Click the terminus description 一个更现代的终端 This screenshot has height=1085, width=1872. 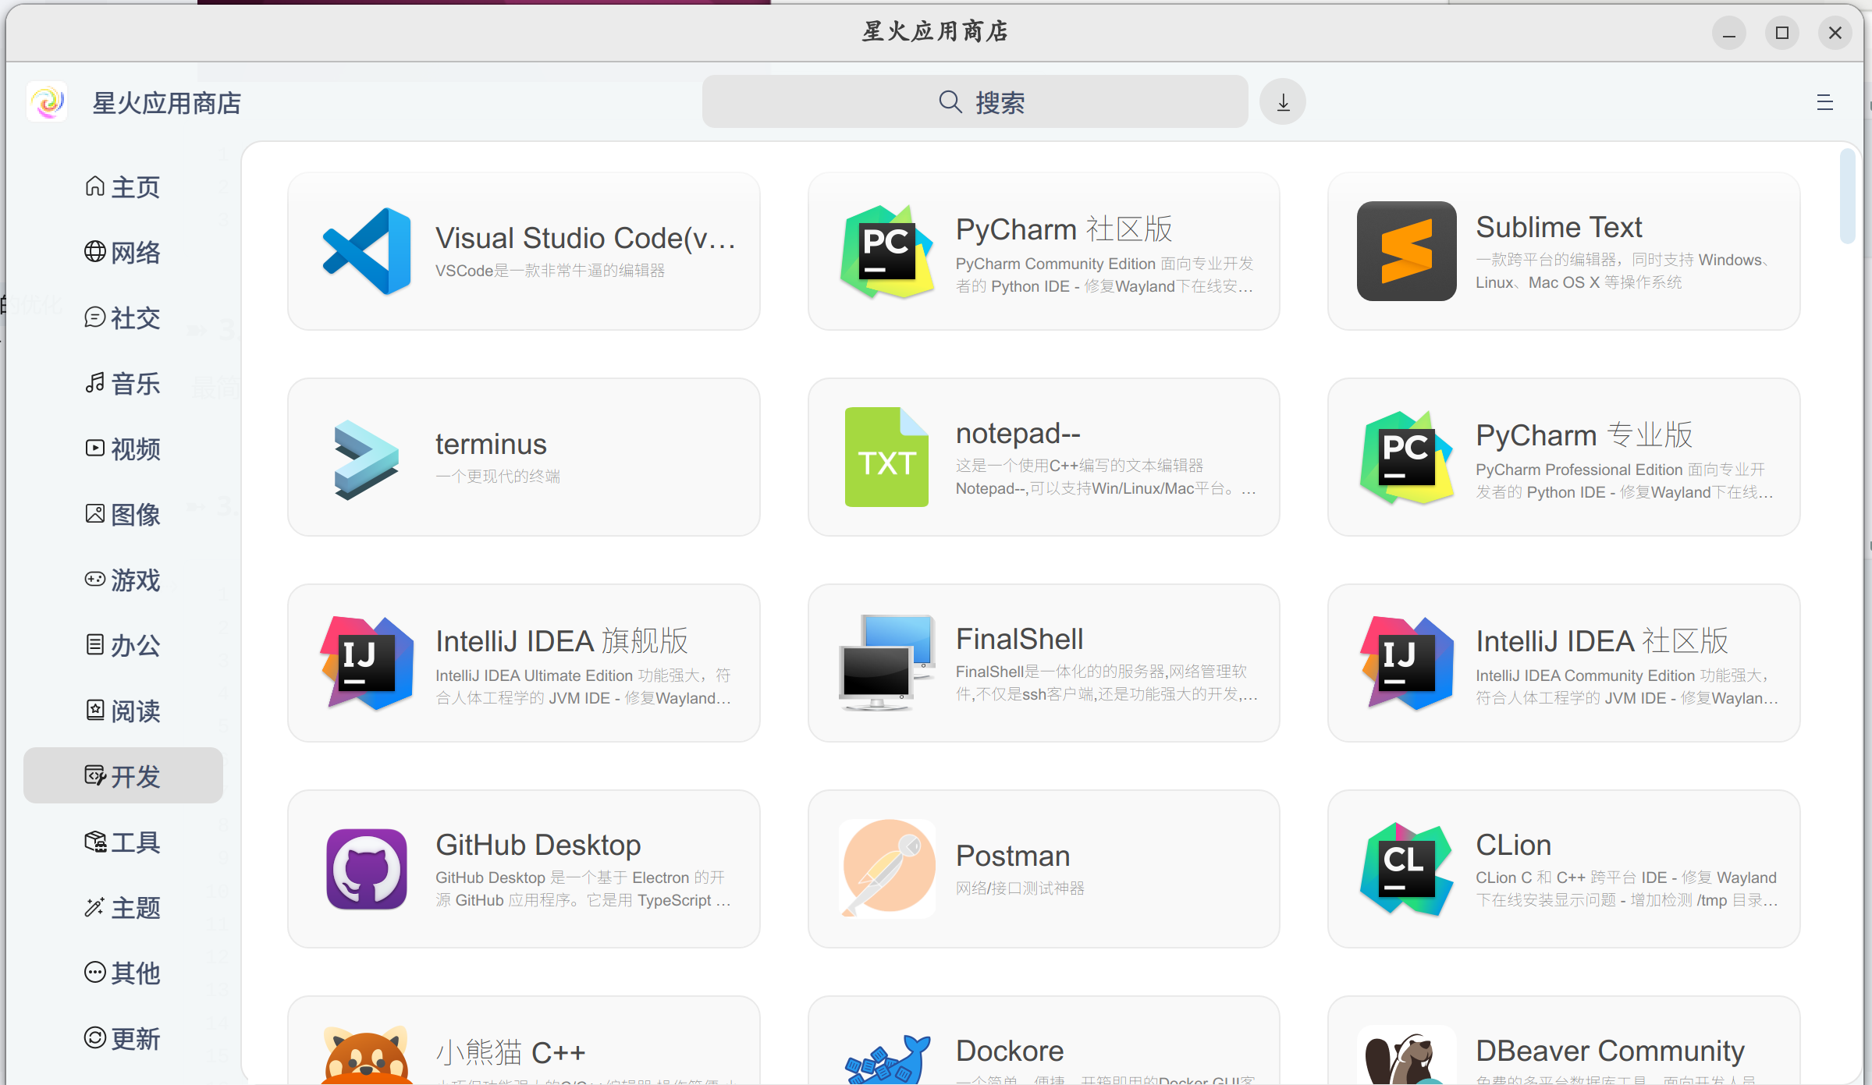click(x=498, y=477)
